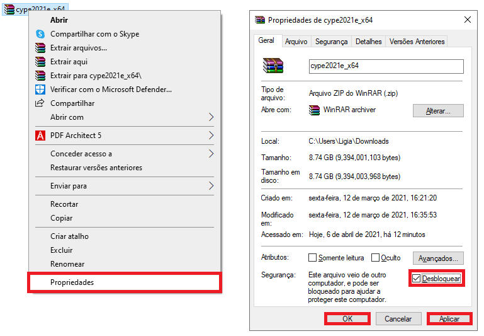Select Recortar in the context menu
This screenshot has width=484, height=336.
click(125, 204)
